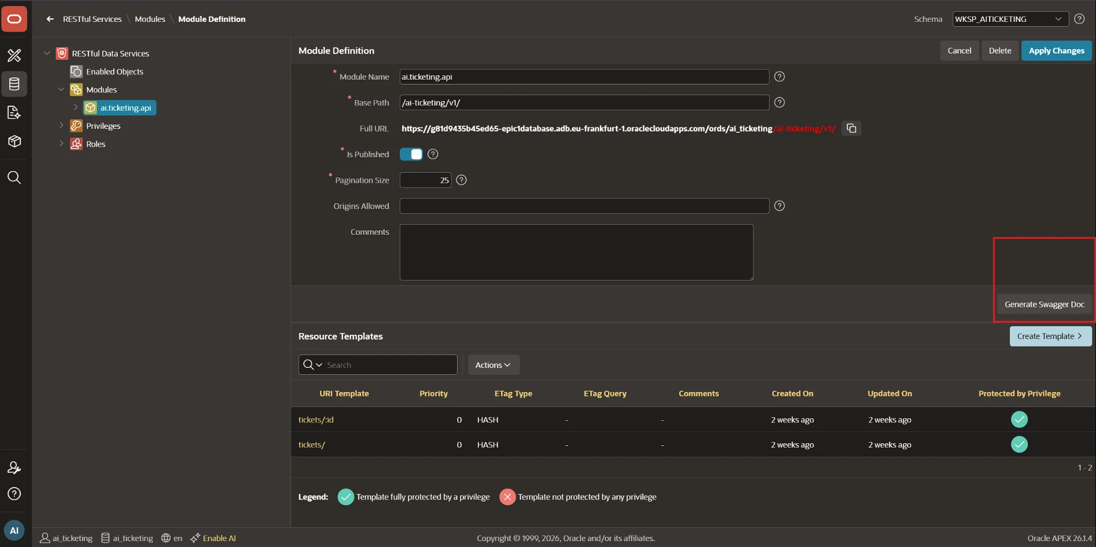Open the tickets/:id template link
Image resolution: width=1096 pixels, height=547 pixels.
pyautogui.click(x=316, y=420)
